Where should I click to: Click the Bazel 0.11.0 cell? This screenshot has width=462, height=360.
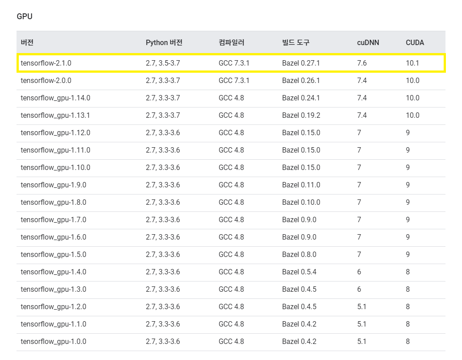click(301, 184)
